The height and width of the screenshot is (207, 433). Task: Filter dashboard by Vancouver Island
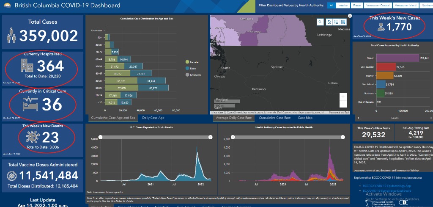click(406, 5)
